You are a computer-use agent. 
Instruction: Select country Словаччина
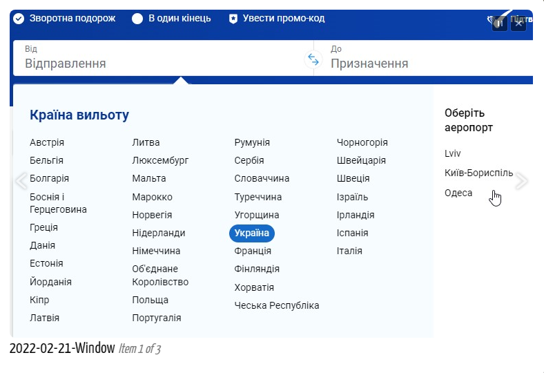pos(262,178)
